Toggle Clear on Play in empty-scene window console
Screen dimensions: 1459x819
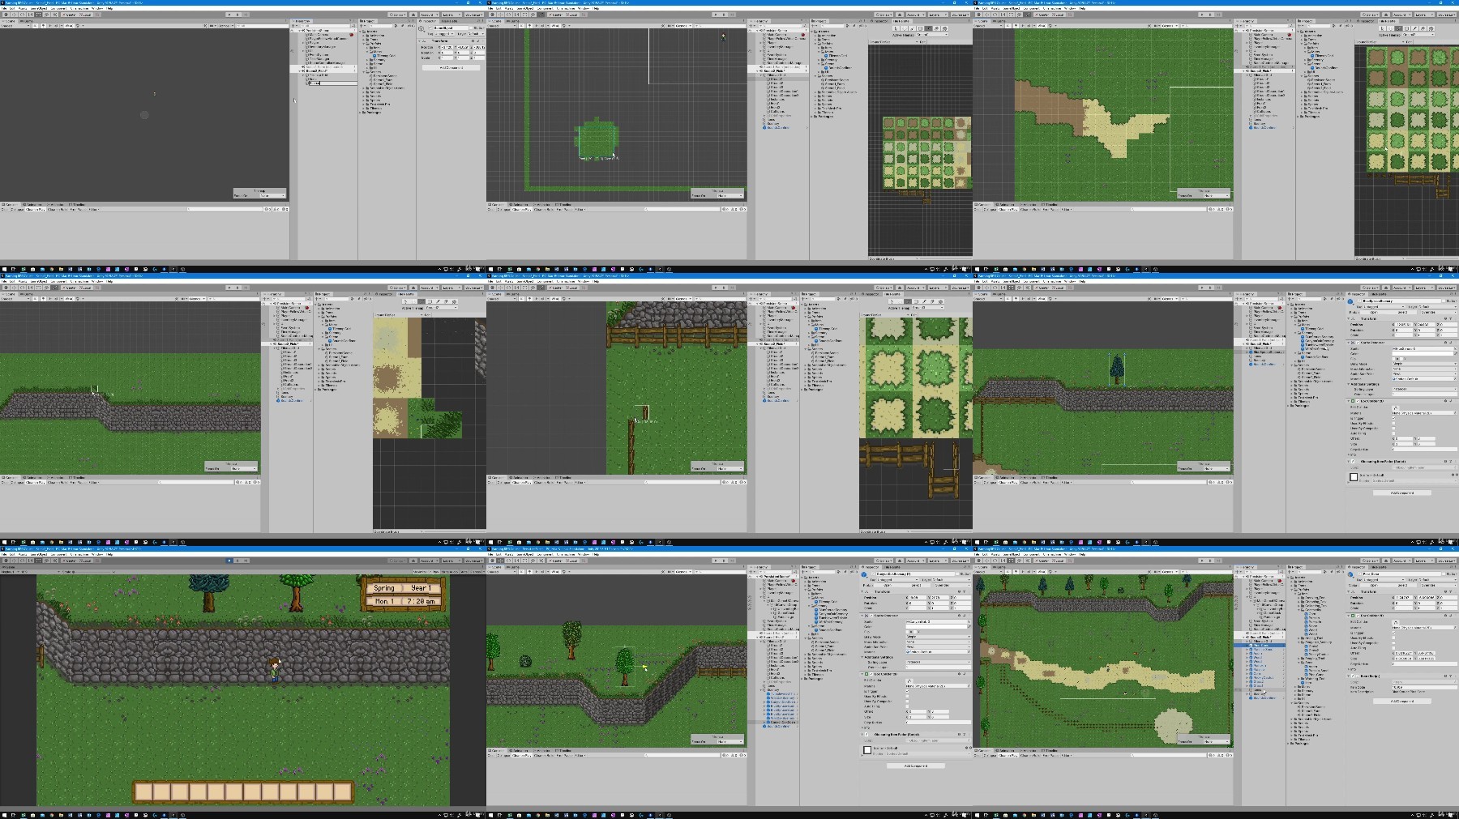pos(36,209)
